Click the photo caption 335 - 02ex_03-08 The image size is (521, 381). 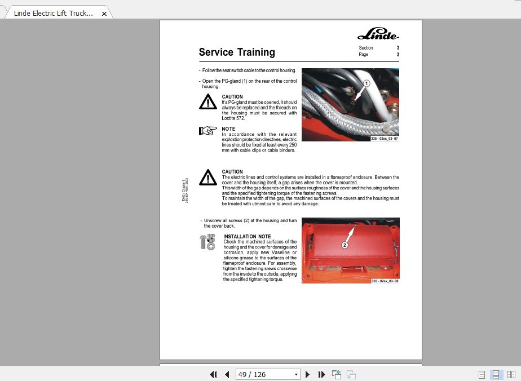coord(385,281)
